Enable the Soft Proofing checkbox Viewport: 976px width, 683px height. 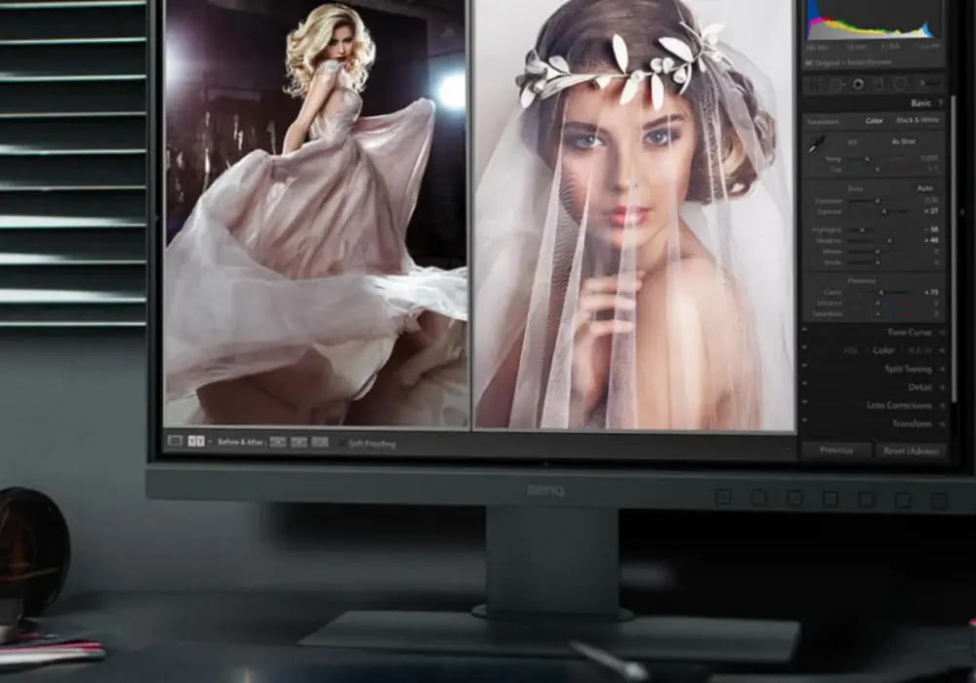[x=343, y=444]
